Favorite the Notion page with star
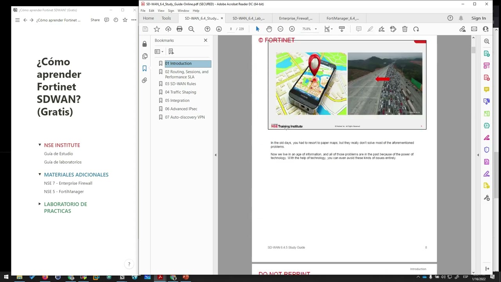The height and width of the screenshot is (282, 501). tap(125, 20)
